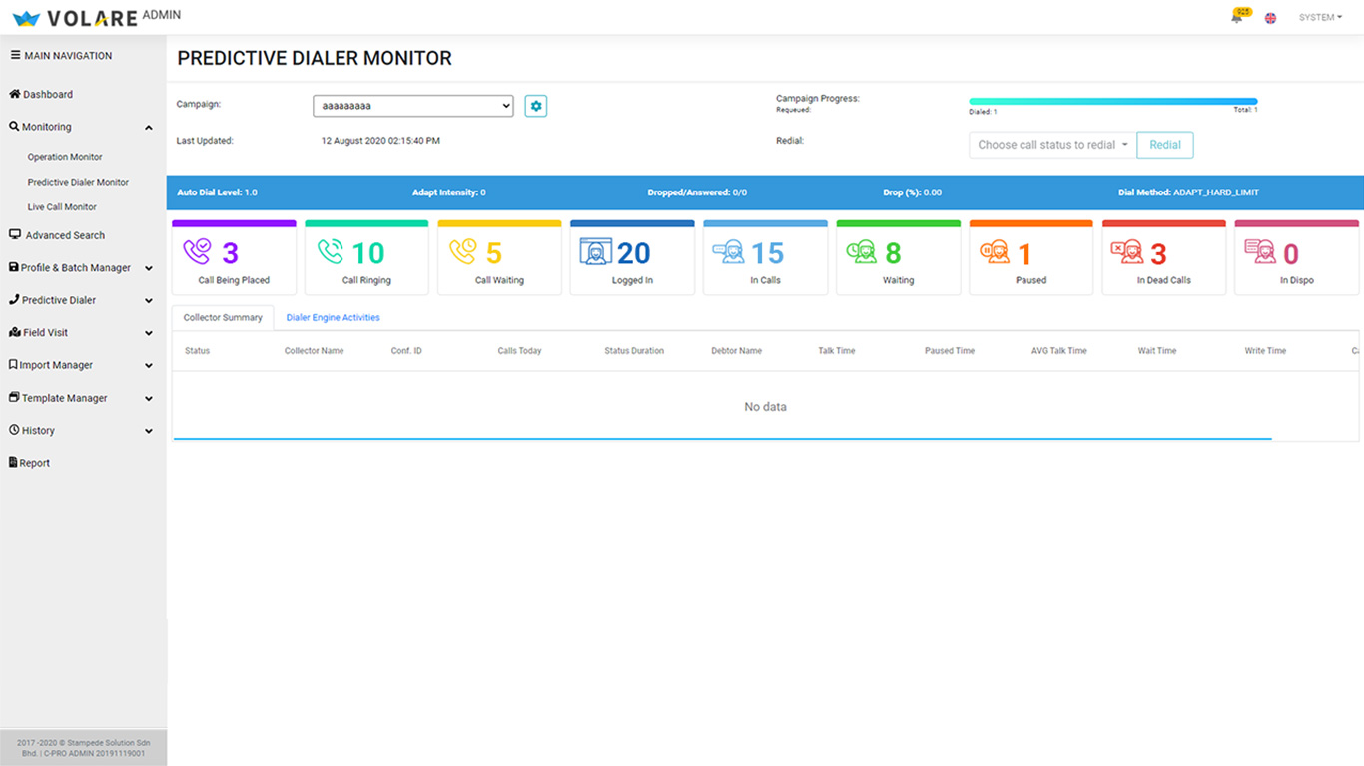Screen dimensions: 1364x766
Task: Click the Call Ringing phone icon
Action: 330,252
